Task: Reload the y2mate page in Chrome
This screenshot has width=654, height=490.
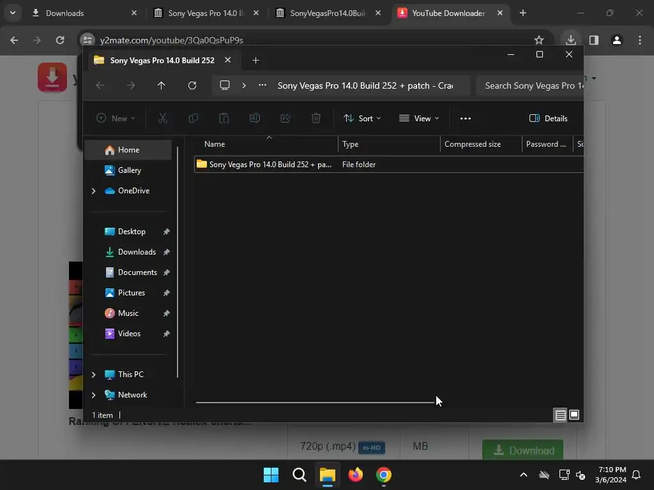Action: click(60, 40)
